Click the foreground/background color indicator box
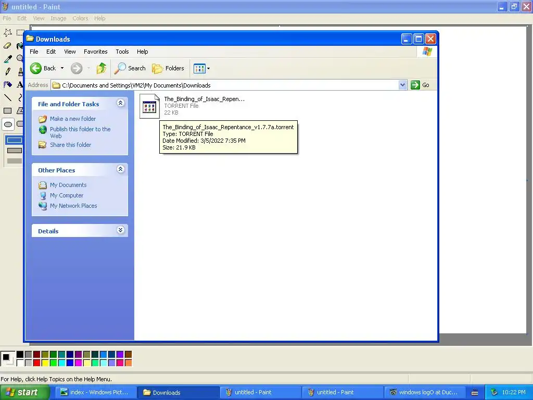The image size is (533, 400). pyautogui.click(x=7, y=359)
